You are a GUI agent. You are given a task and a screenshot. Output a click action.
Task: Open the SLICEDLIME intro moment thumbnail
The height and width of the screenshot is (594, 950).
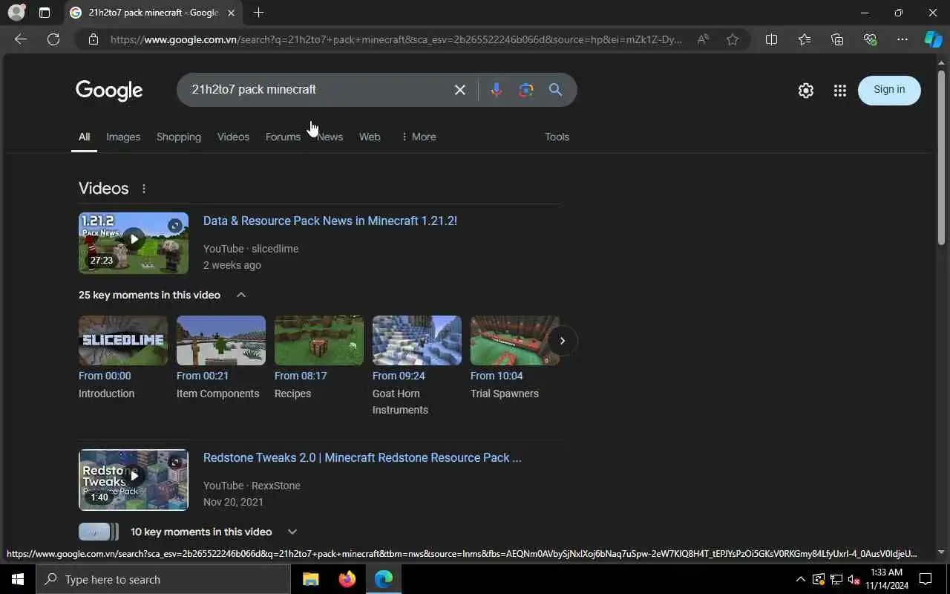point(123,340)
